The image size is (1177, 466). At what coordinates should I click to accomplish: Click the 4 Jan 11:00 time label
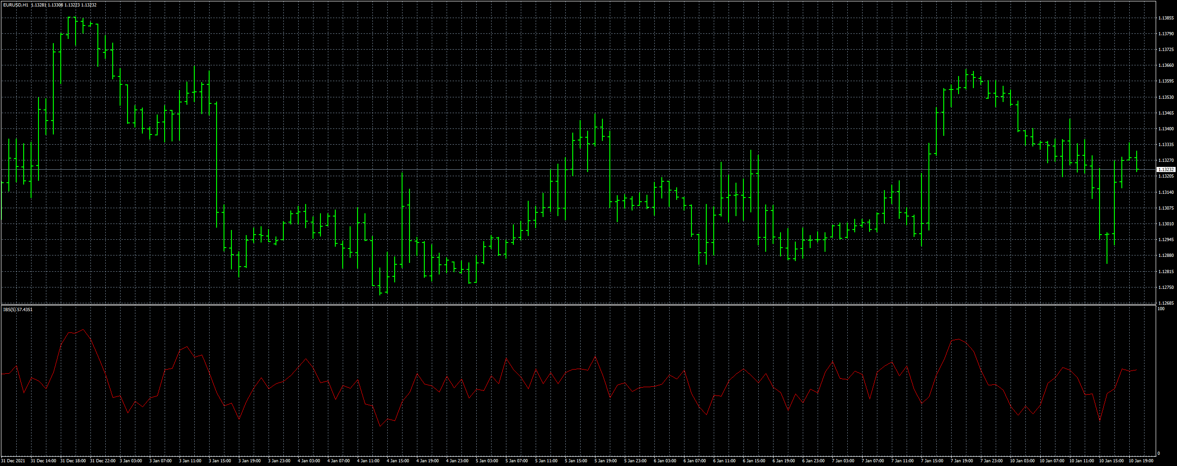click(368, 461)
